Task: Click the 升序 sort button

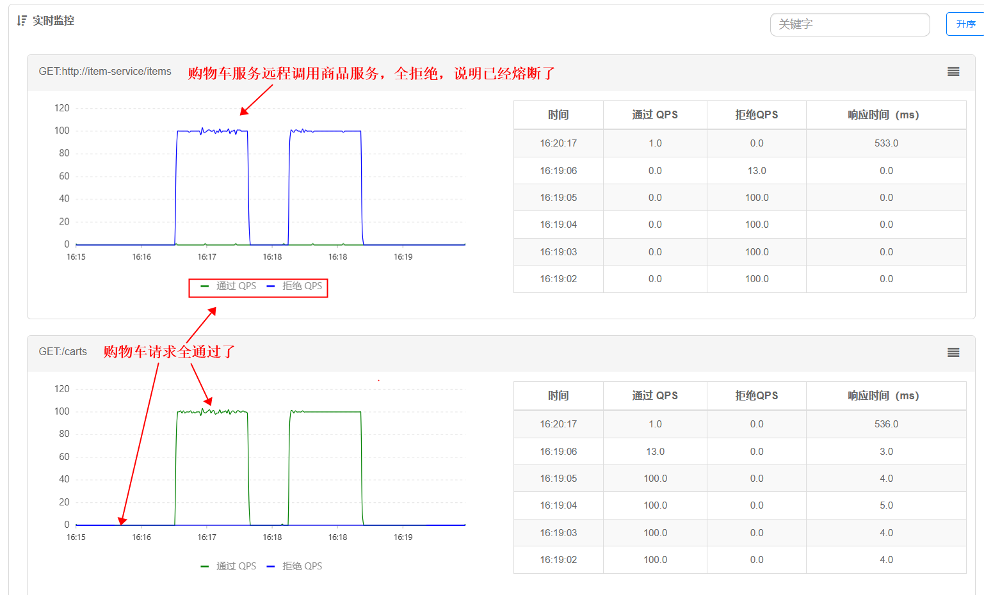Action: pyautogui.click(x=965, y=24)
